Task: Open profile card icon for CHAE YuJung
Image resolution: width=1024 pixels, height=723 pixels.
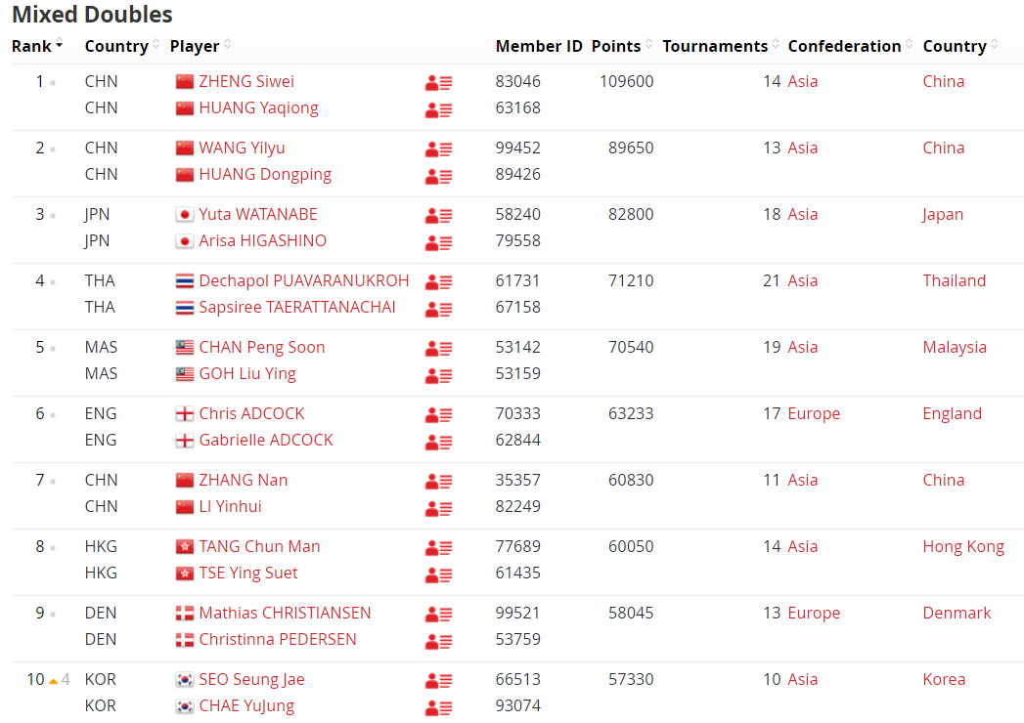Action: [x=438, y=707]
